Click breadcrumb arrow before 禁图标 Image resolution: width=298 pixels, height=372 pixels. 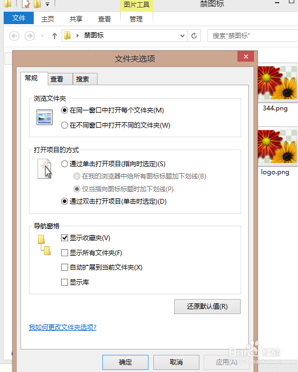(77, 36)
